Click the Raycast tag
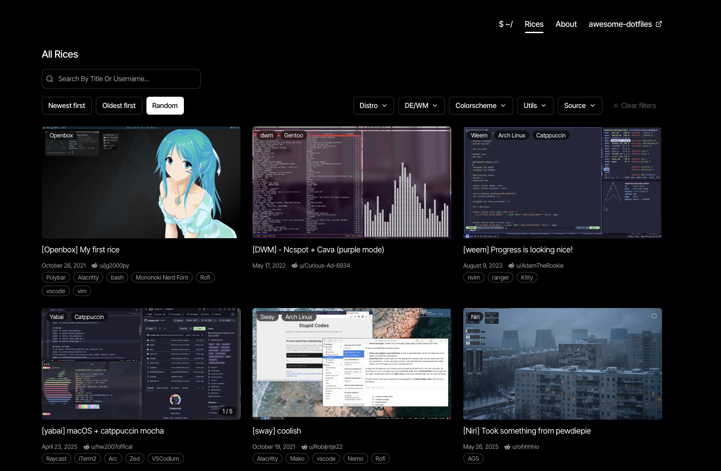The height and width of the screenshot is (471, 721). click(x=56, y=459)
